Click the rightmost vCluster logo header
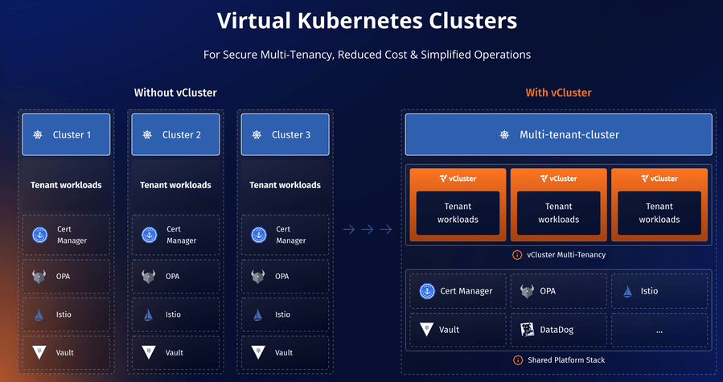 [x=659, y=179]
